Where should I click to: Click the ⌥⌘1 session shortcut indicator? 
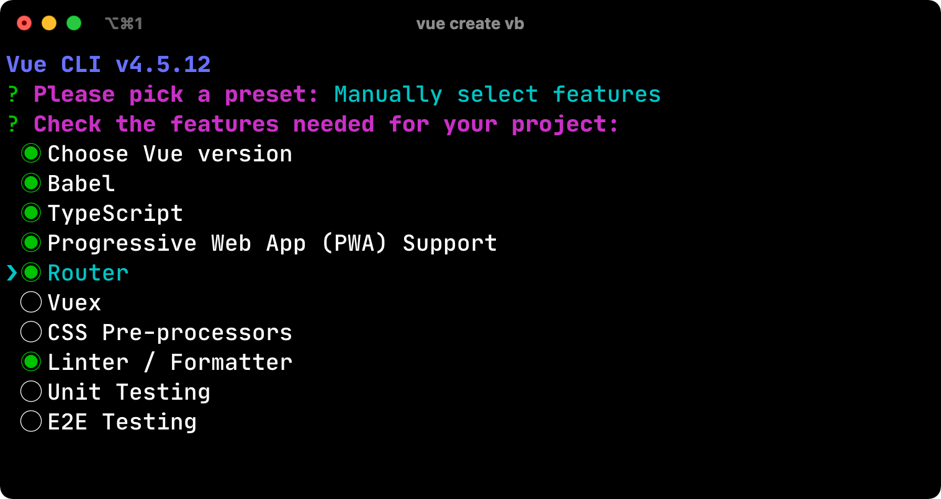point(124,24)
